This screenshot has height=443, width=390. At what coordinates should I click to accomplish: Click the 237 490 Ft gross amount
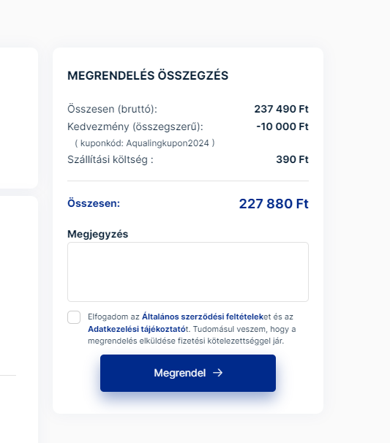[x=281, y=109]
